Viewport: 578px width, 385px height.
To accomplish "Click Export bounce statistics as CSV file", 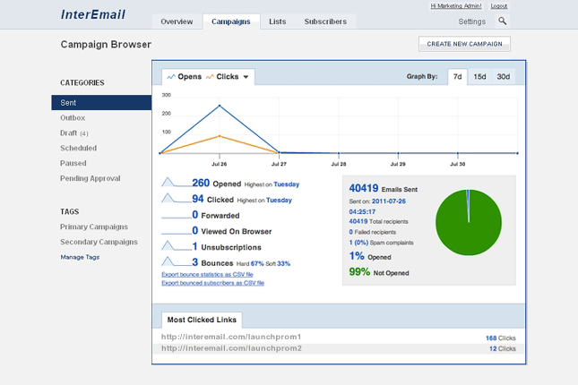I will click(207, 274).
